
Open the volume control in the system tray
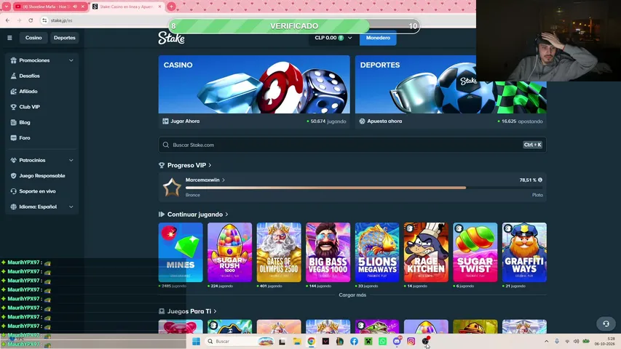(x=577, y=341)
